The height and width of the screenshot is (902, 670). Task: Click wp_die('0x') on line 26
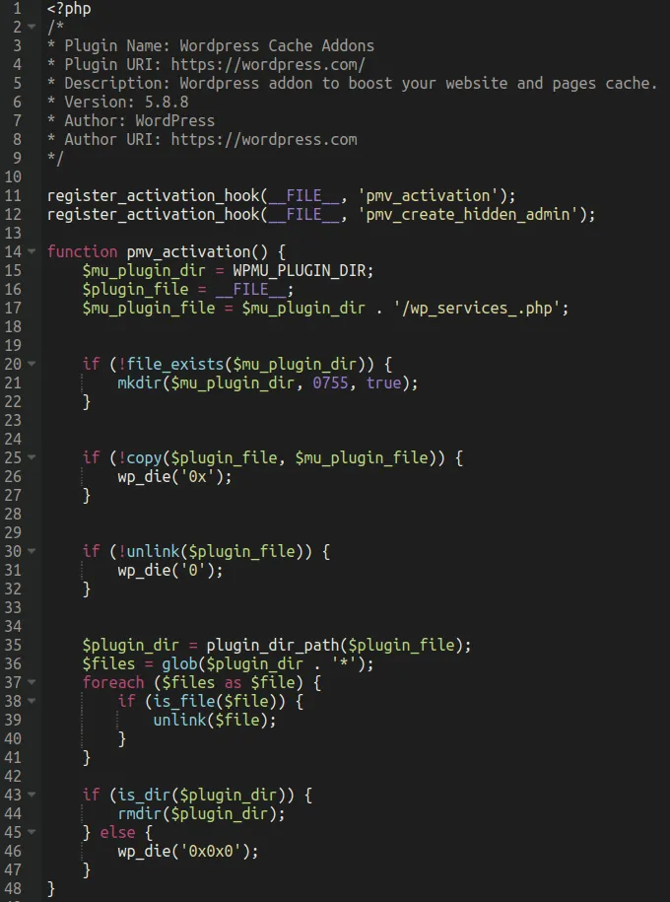[170, 476]
